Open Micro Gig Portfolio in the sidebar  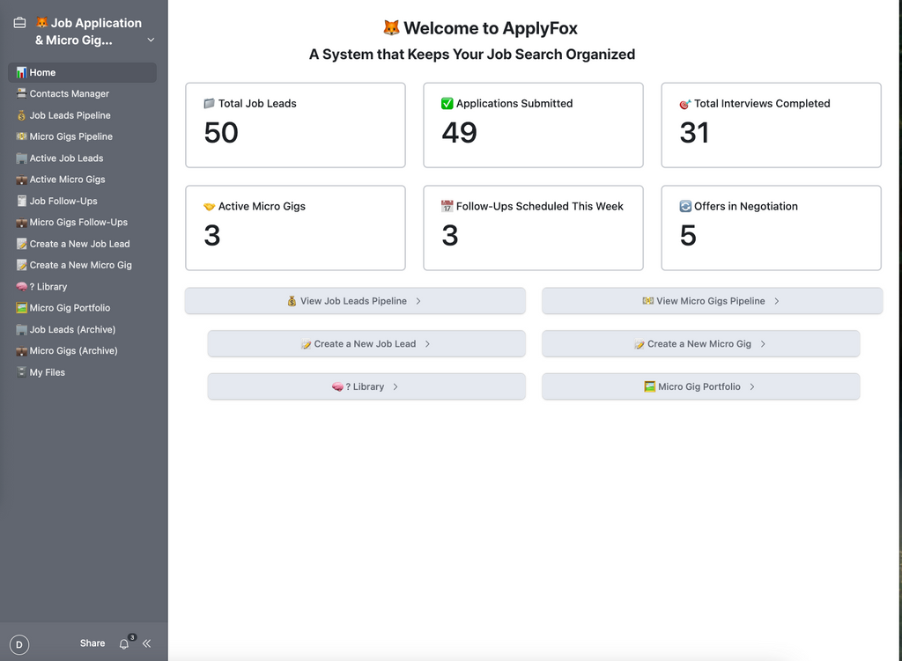pyautogui.click(x=82, y=308)
